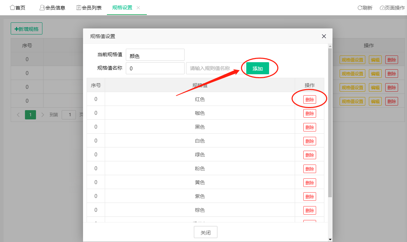Delete the 咖色 spec value
The image size is (407, 242).
click(309, 113)
